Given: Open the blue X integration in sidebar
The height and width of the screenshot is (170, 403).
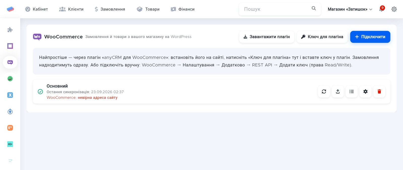Looking at the screenshot, I should (x=10, y=95).
